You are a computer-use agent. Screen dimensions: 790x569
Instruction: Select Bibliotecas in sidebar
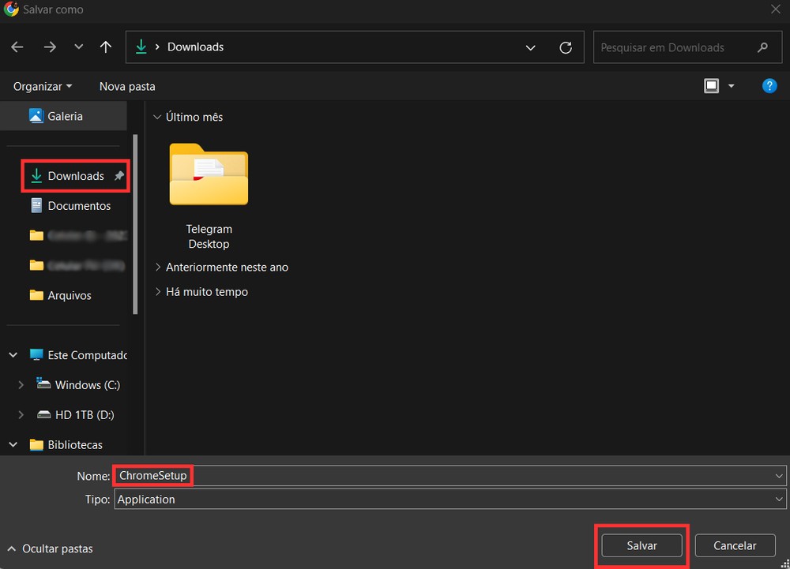[x=75, y=445]
